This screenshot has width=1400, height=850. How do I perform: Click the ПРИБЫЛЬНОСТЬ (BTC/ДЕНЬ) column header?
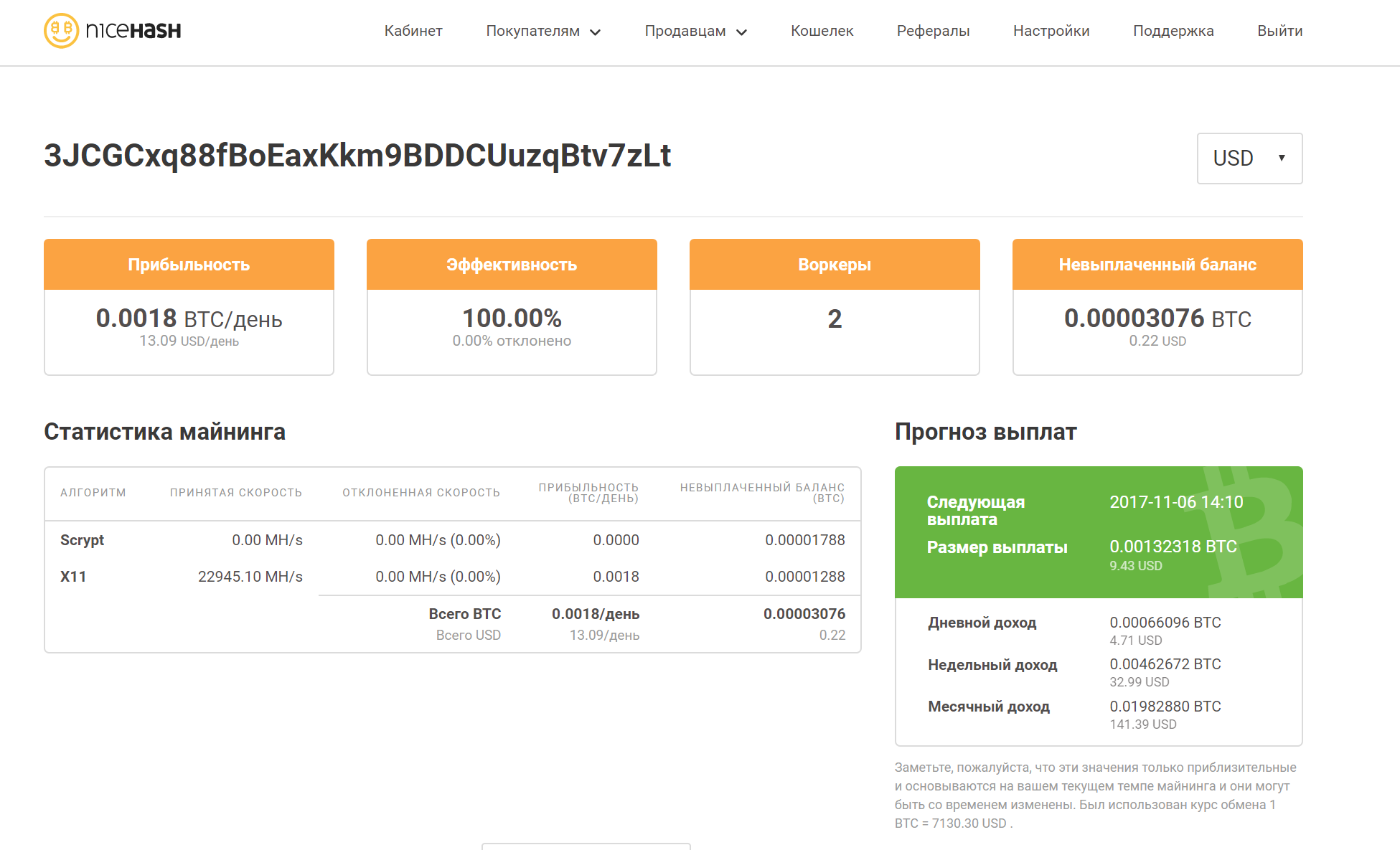pos(588,493)
